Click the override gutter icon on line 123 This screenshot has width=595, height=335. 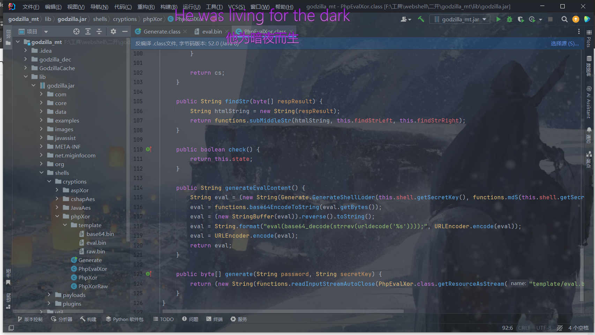148,274
